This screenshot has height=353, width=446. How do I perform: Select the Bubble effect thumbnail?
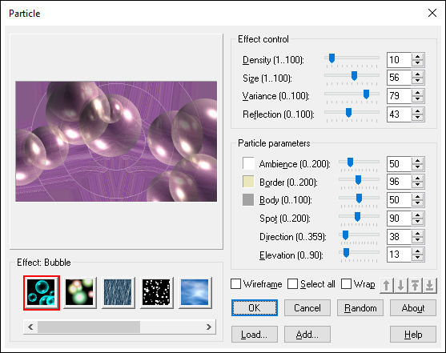[42, 293]
